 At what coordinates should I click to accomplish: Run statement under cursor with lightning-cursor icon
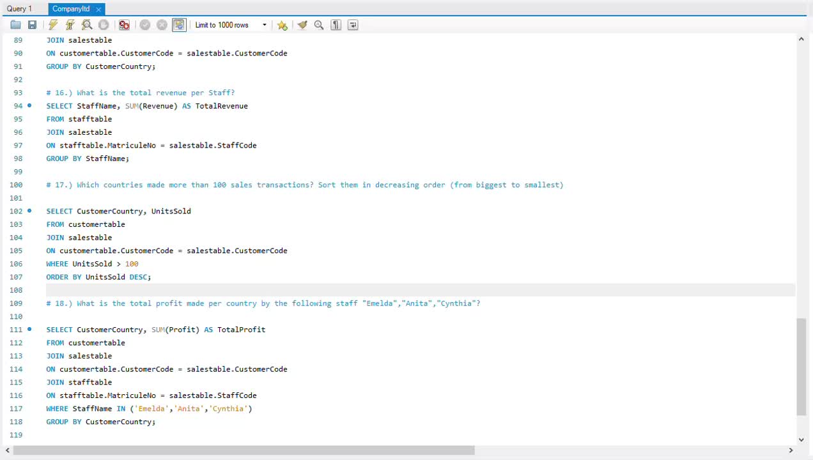[x=70, y=25]
